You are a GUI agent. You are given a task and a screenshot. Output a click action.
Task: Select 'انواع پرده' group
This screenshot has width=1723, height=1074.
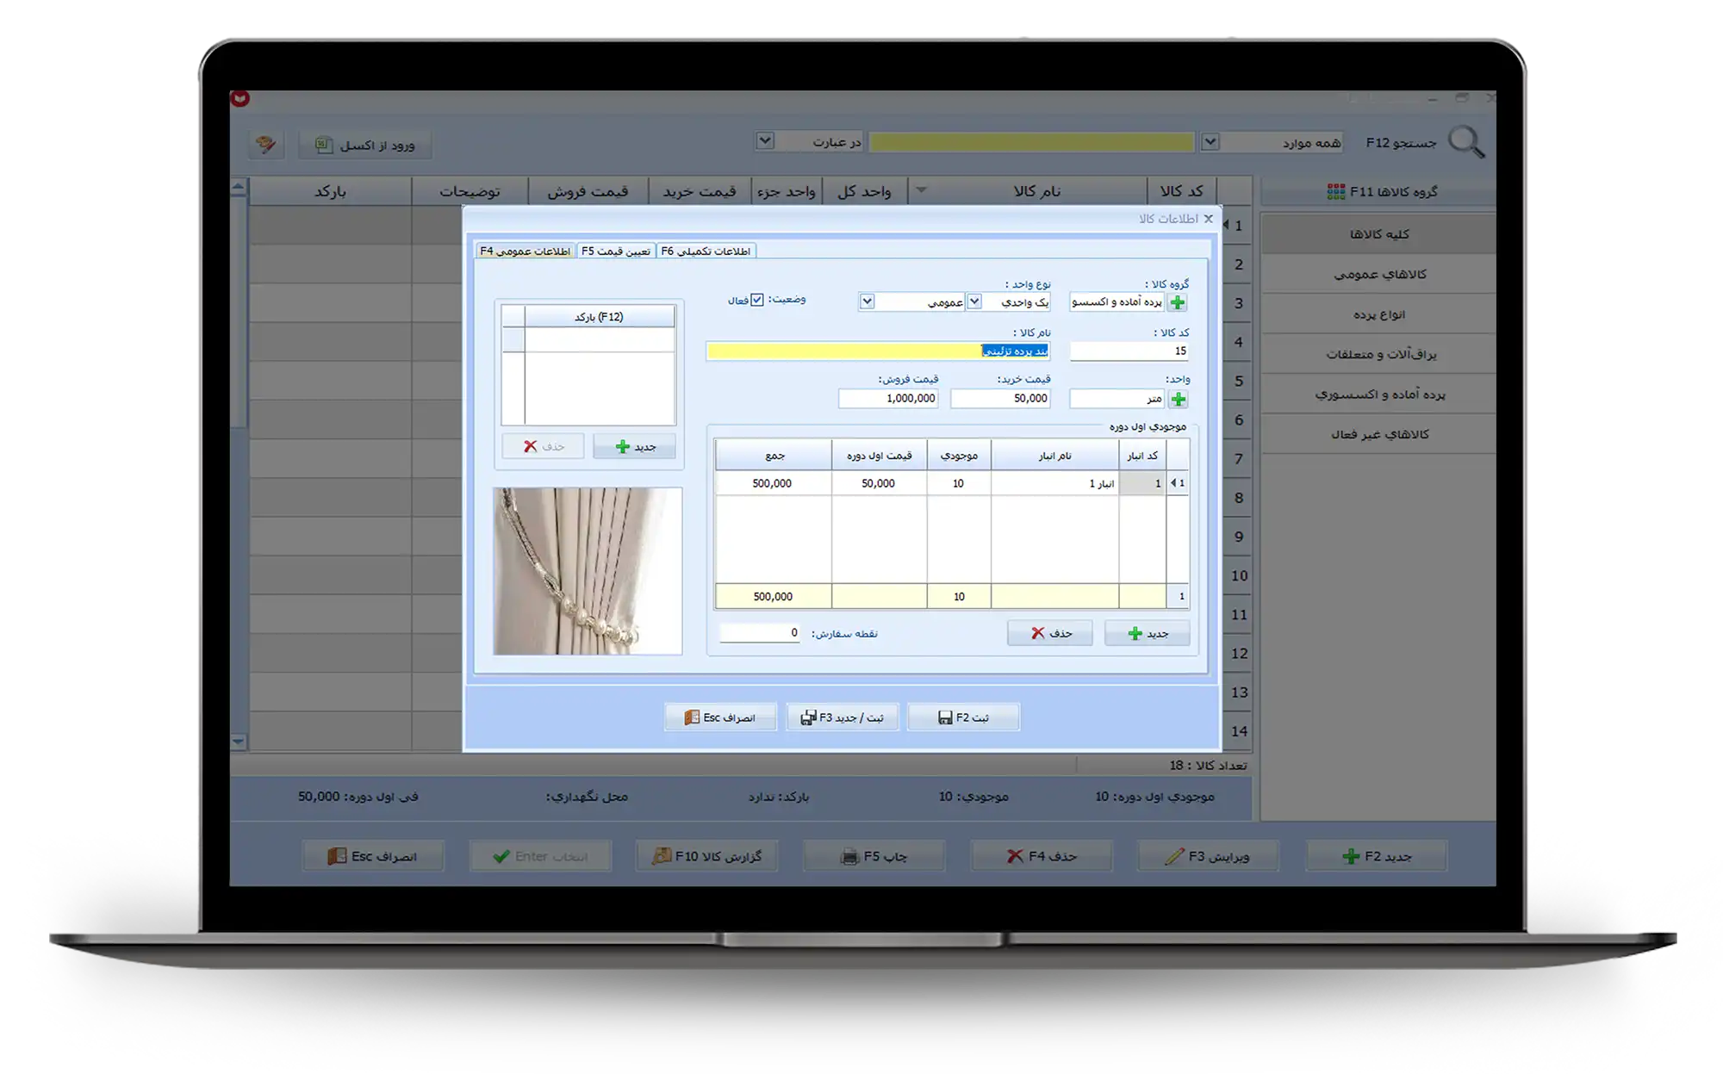click(1378, 314)
